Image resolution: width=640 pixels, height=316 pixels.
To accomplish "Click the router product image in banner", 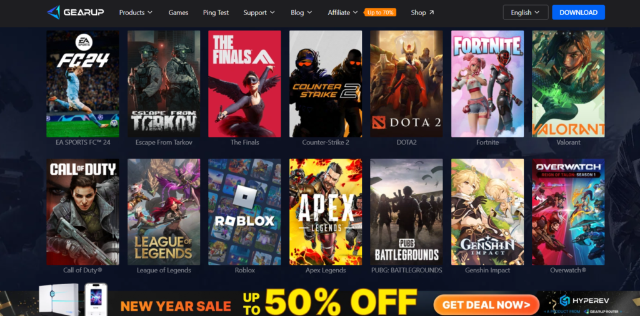I will click(x=59, y=299).
